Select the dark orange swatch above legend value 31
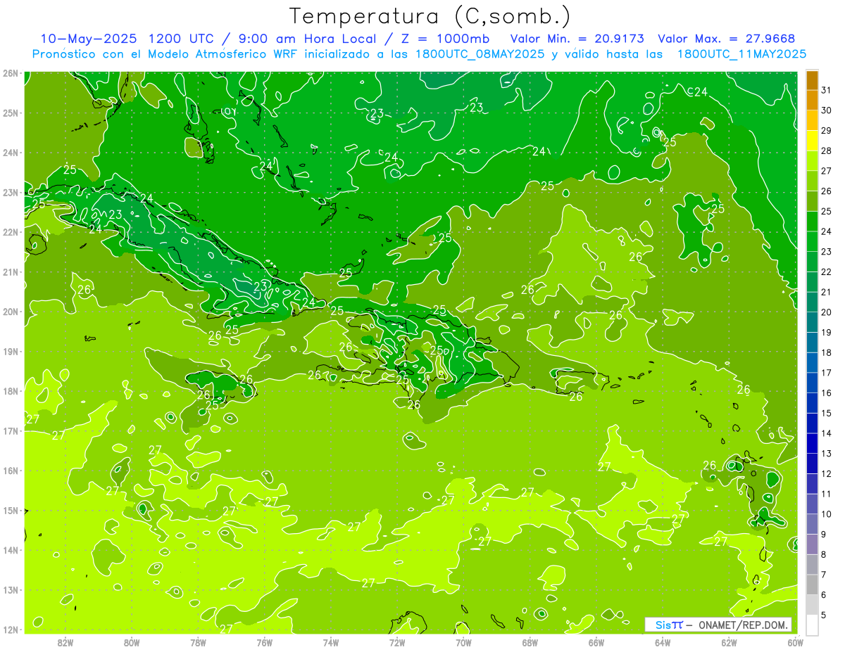This screenshot has height=652, width=845. point(812,80)
